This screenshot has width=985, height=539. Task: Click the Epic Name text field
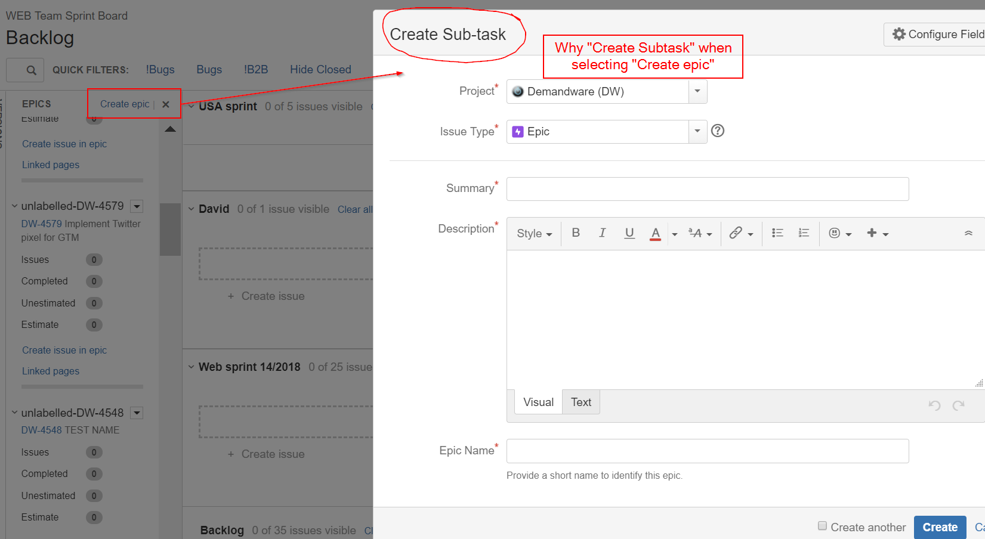point(708,451)
